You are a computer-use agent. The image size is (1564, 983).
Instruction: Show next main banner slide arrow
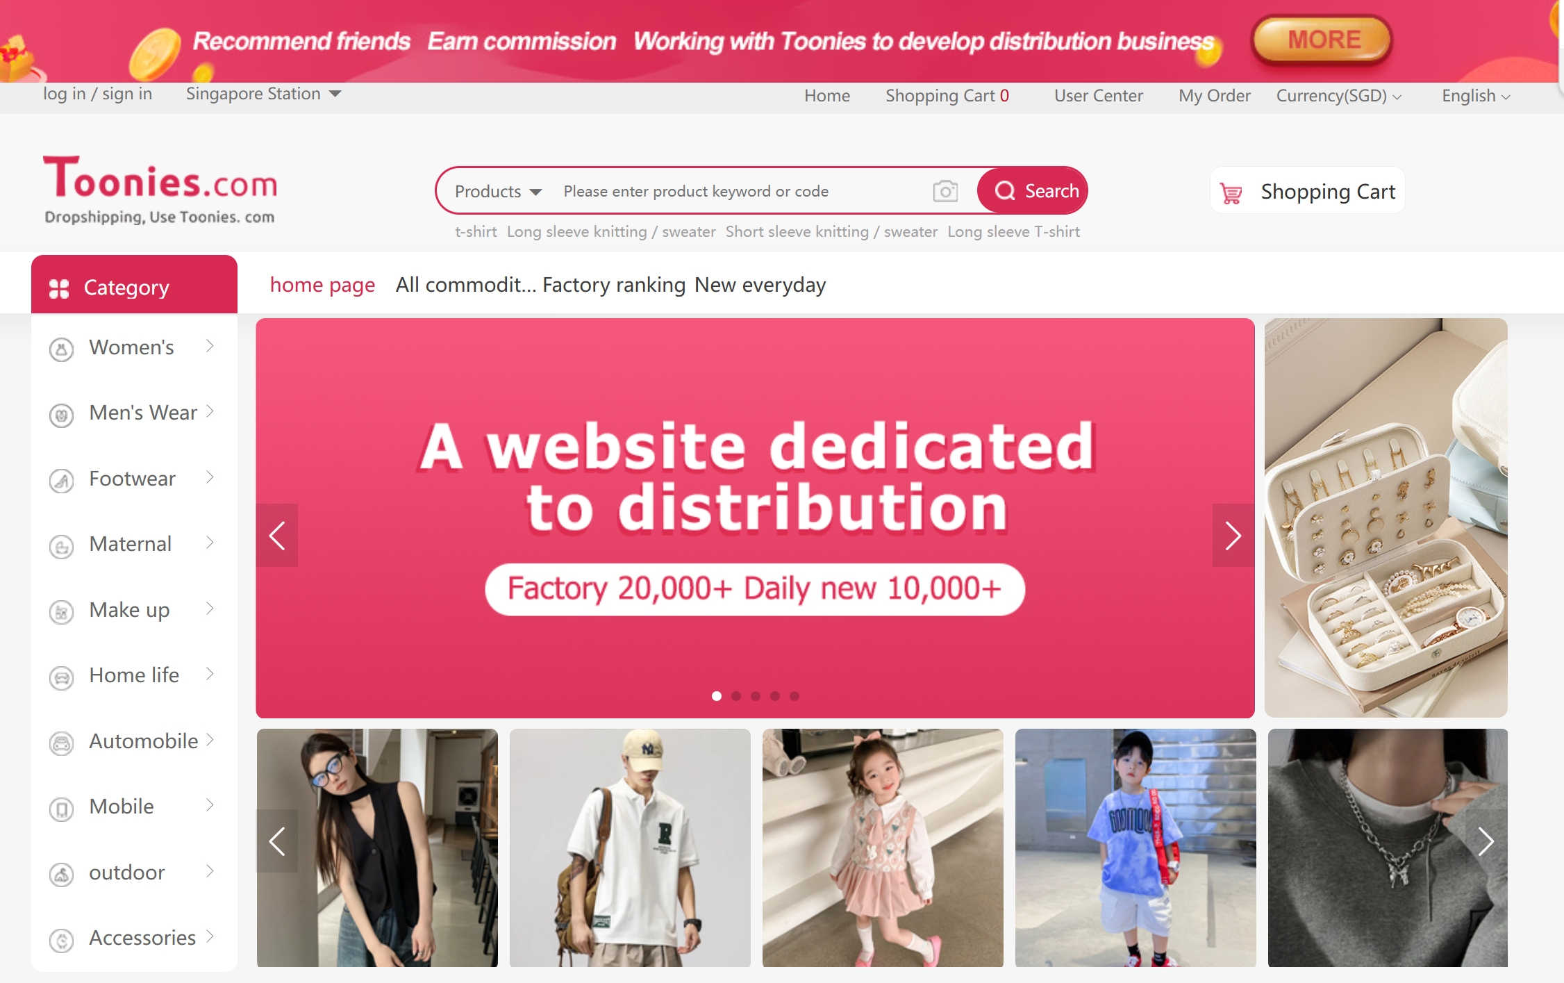click(1233, 536)
